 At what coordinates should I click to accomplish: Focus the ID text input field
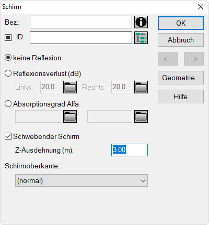pos(81,38)
